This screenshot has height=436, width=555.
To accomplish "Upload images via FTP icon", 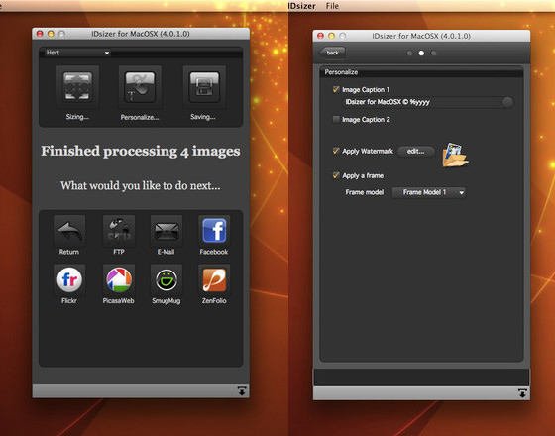I will coord(119,231).
